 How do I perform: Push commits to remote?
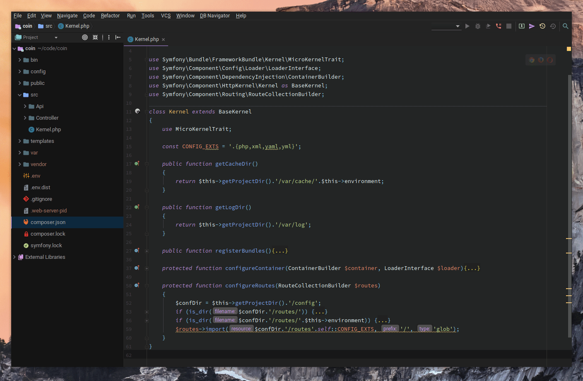532,26
